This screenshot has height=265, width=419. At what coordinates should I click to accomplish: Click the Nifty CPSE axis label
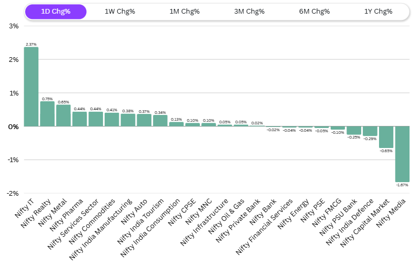coord(182,212)
